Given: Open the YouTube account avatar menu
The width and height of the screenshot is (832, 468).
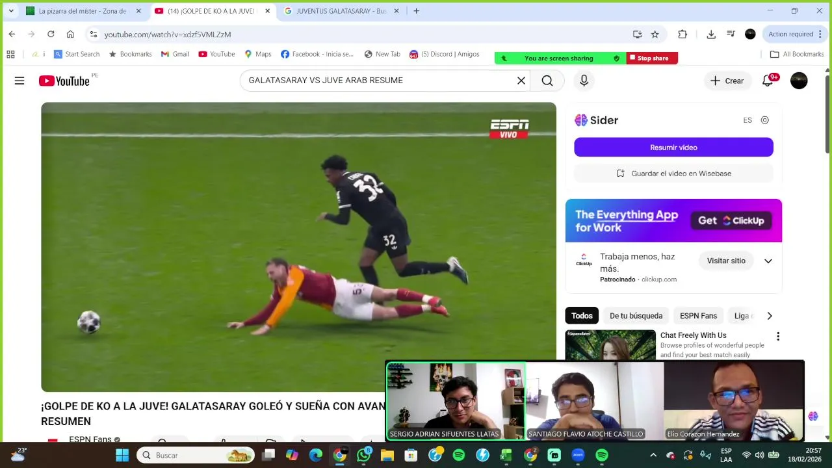Looking at the screenshot, I should (x=799, y=81).
